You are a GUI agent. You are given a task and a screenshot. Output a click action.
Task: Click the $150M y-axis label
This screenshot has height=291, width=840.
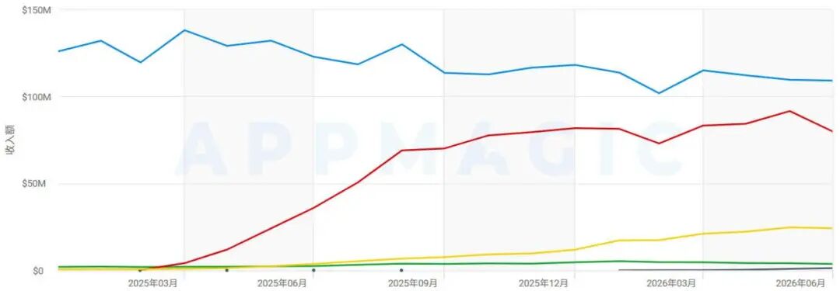tap(37, 10)
